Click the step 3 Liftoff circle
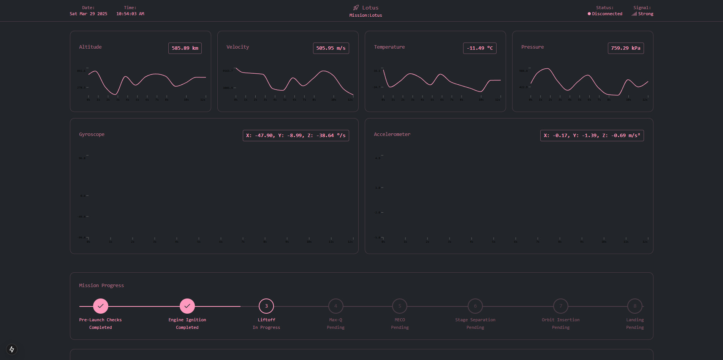Image resolution: width=723 pixels, height=360 pixels. point(266,306)
